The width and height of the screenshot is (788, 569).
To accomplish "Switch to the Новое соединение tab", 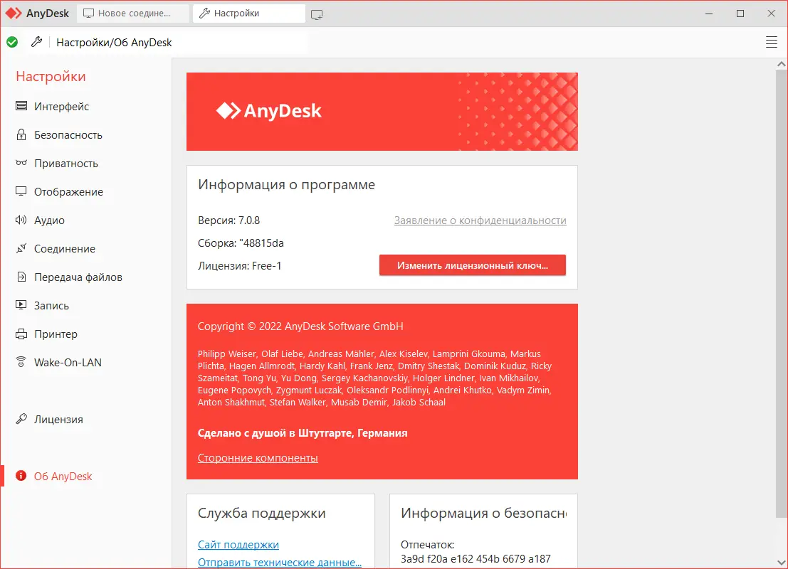I will tap(132, 14).
